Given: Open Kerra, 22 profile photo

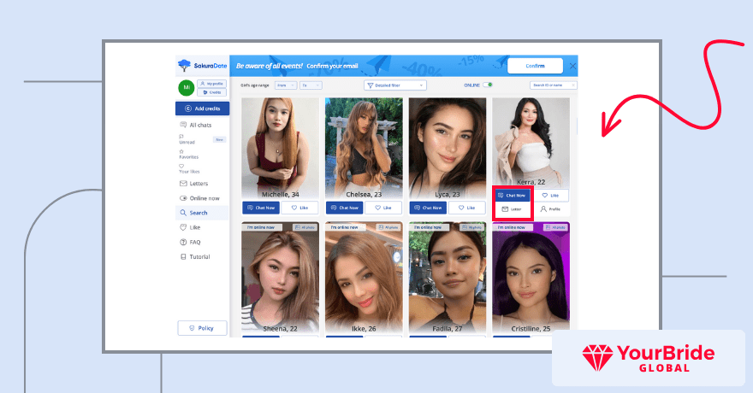Looking at the screenshot, I should (531, 143).
